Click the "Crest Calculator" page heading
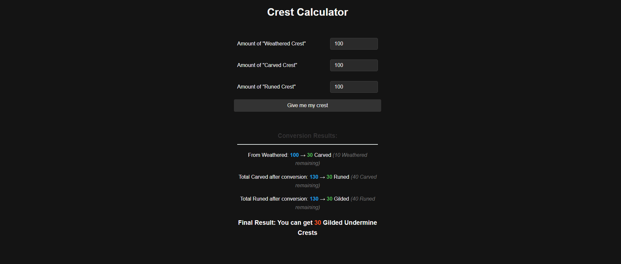Viewport: 621px width, 264px height. [307, 12]
